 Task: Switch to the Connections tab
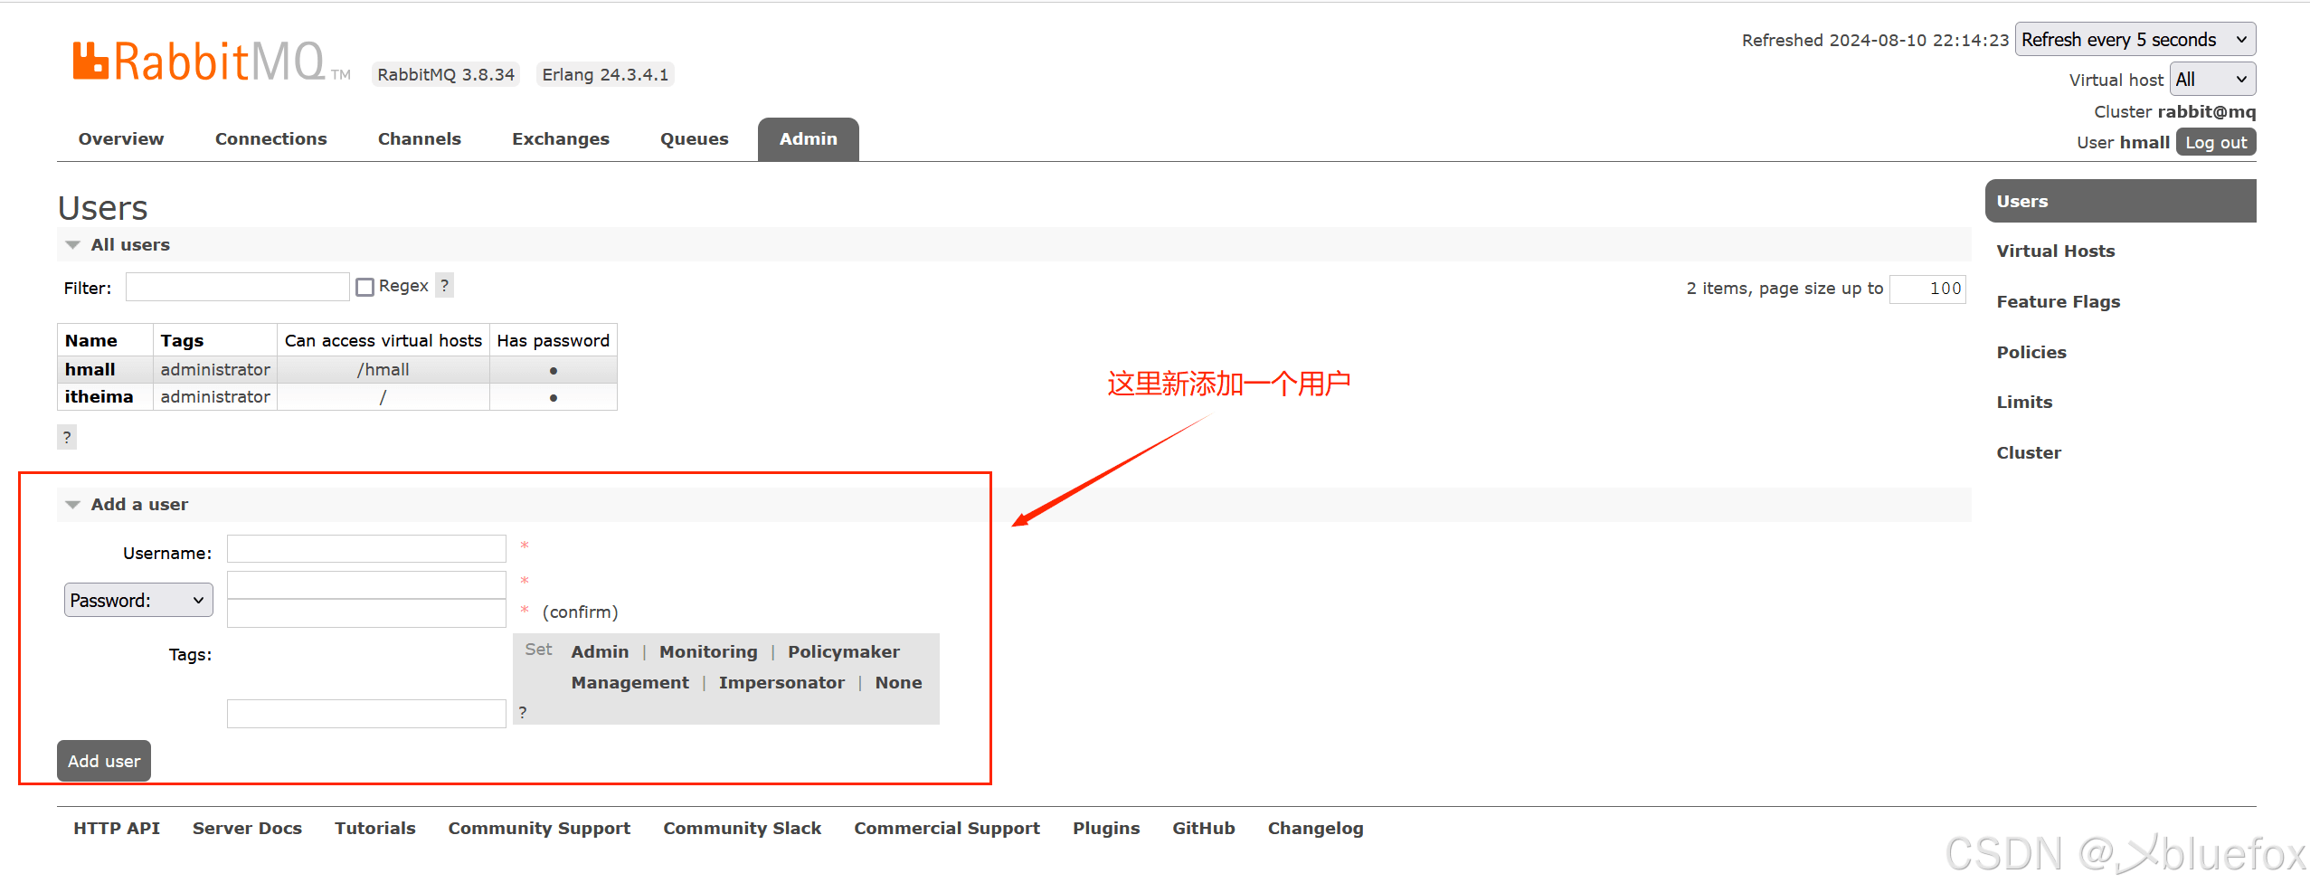tap(271, 138)
